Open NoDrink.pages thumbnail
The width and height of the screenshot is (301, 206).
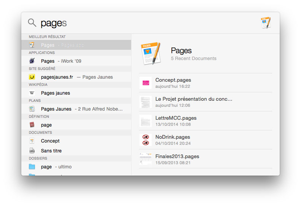point(146,140)
